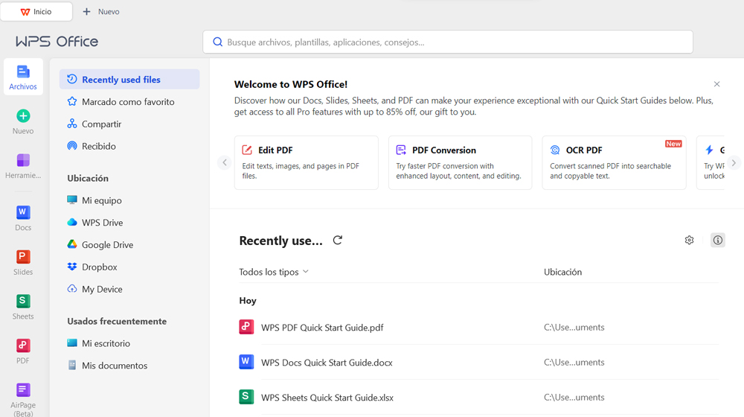
Task: Expand the Todos los tipos filter
Action: (x=274, y=272)
